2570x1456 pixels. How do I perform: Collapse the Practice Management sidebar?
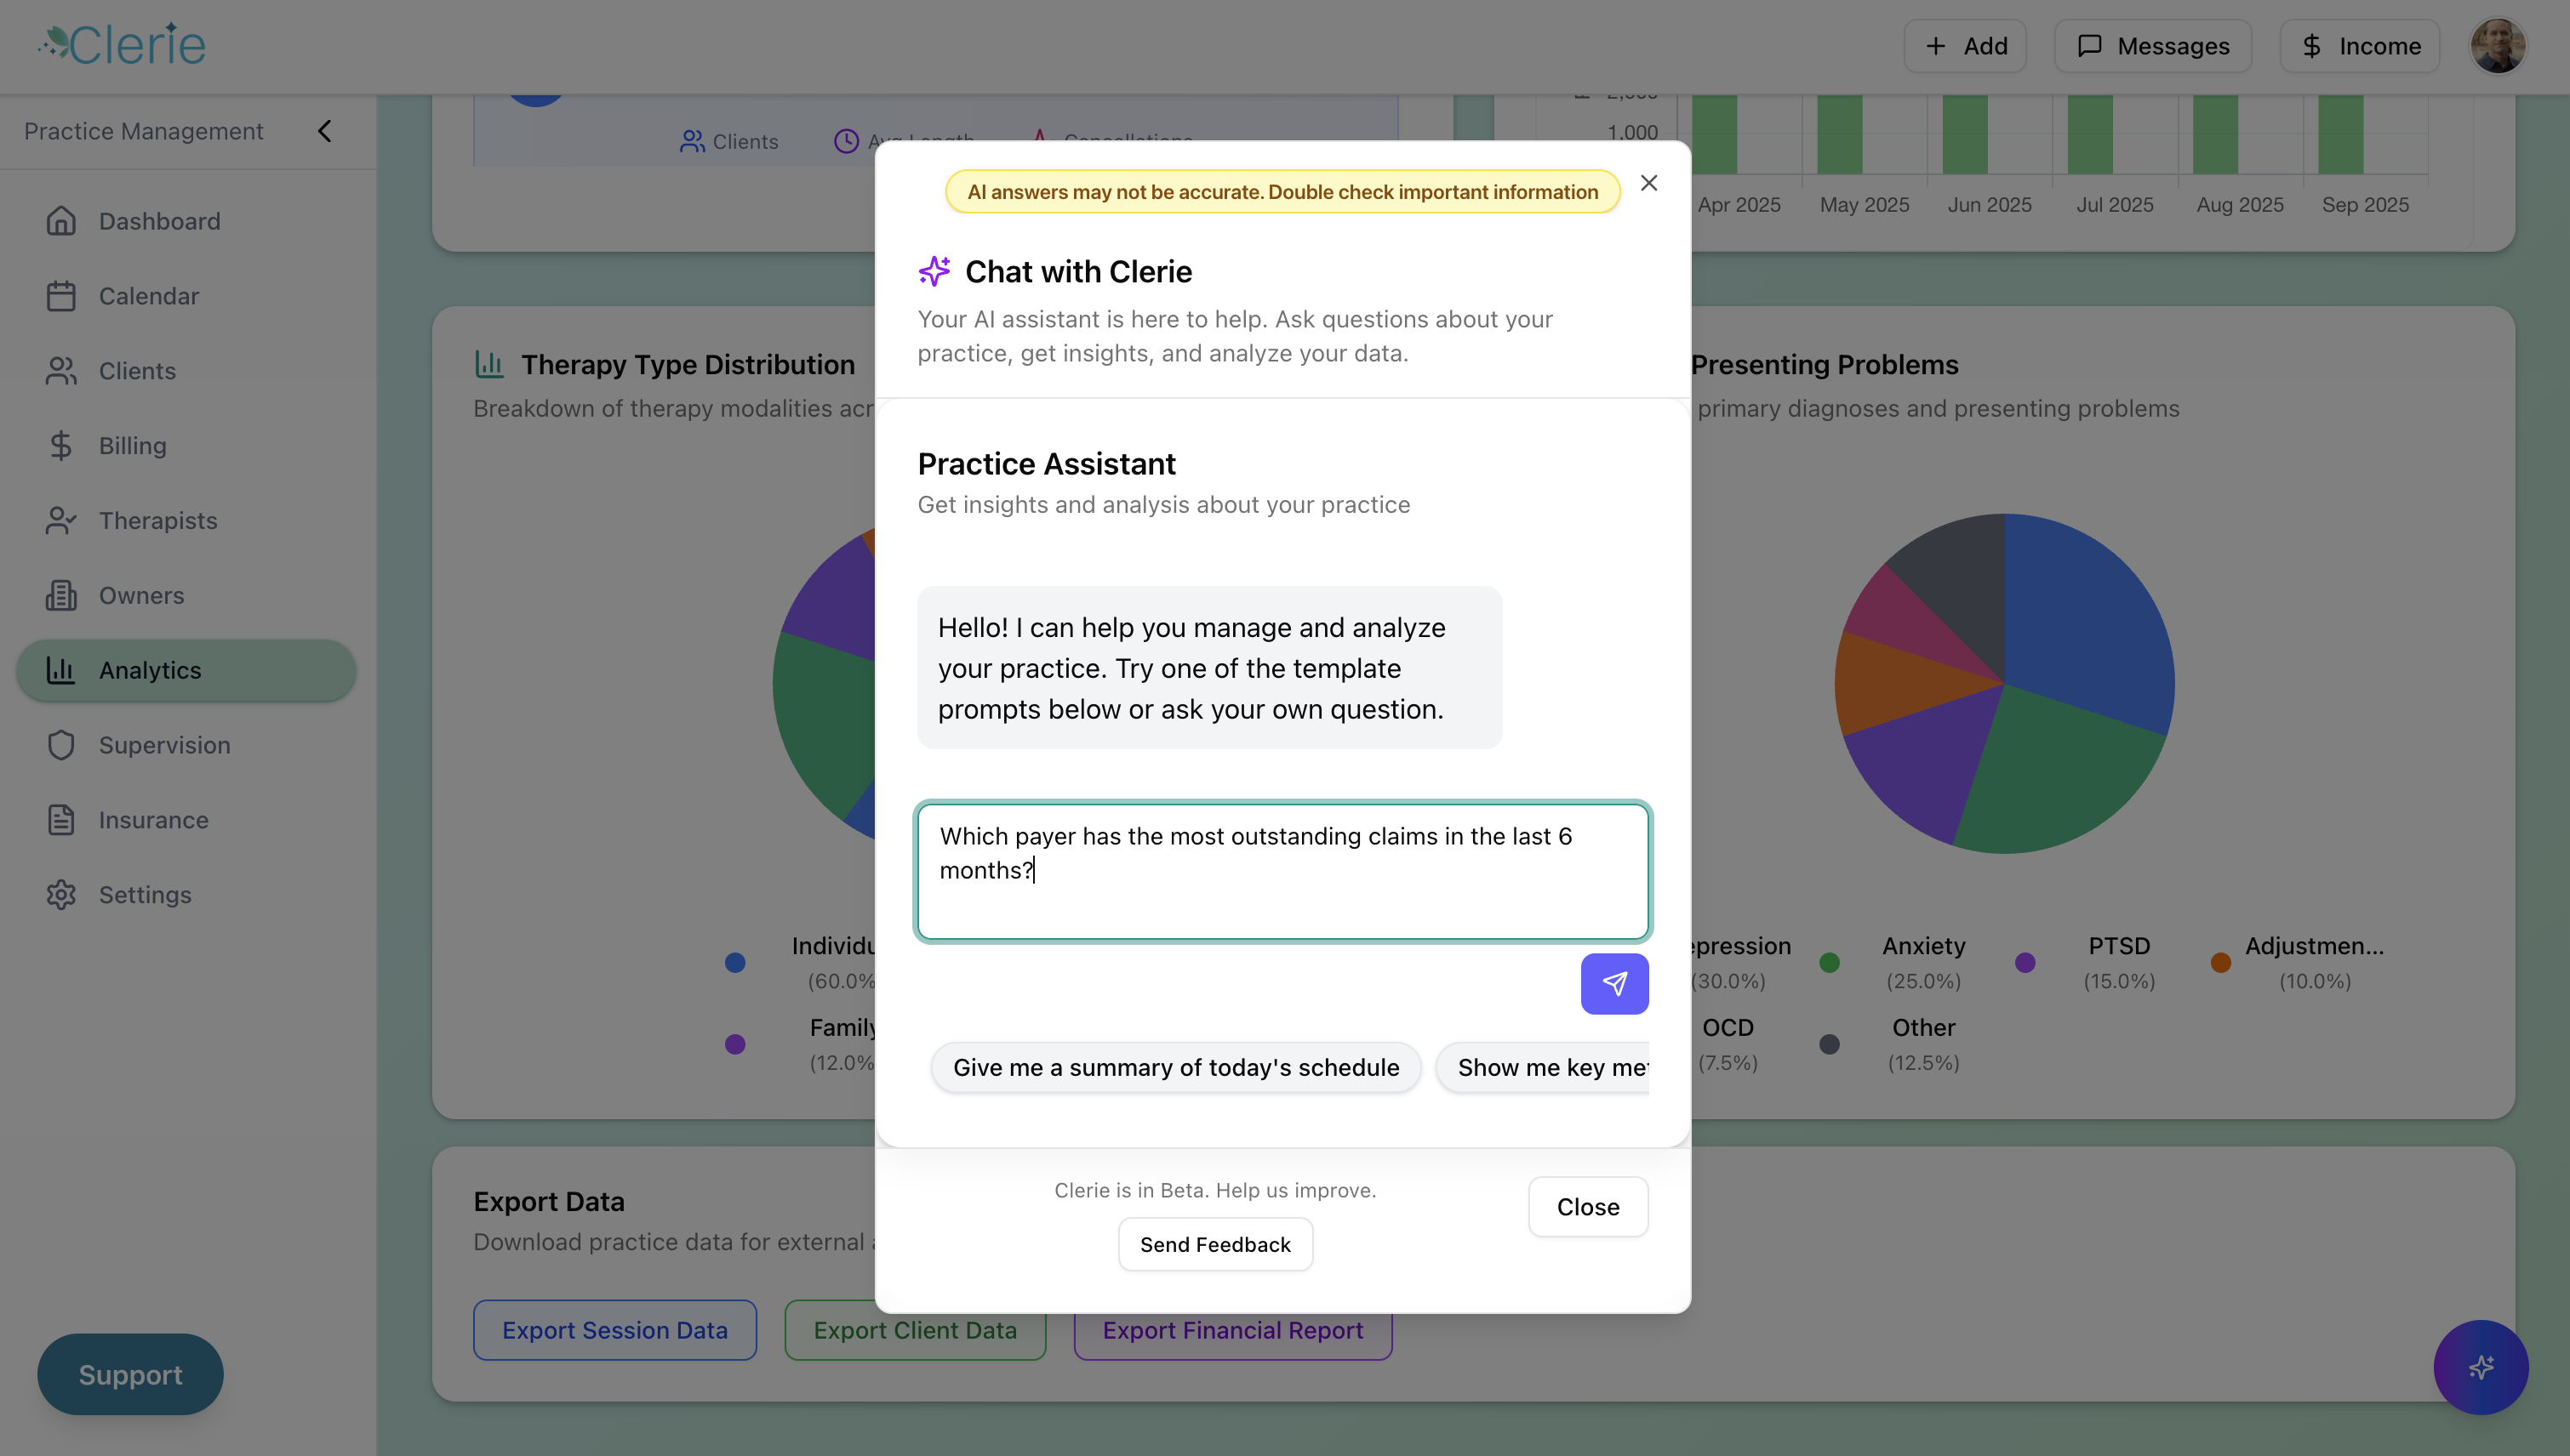(x=323, y=131)
